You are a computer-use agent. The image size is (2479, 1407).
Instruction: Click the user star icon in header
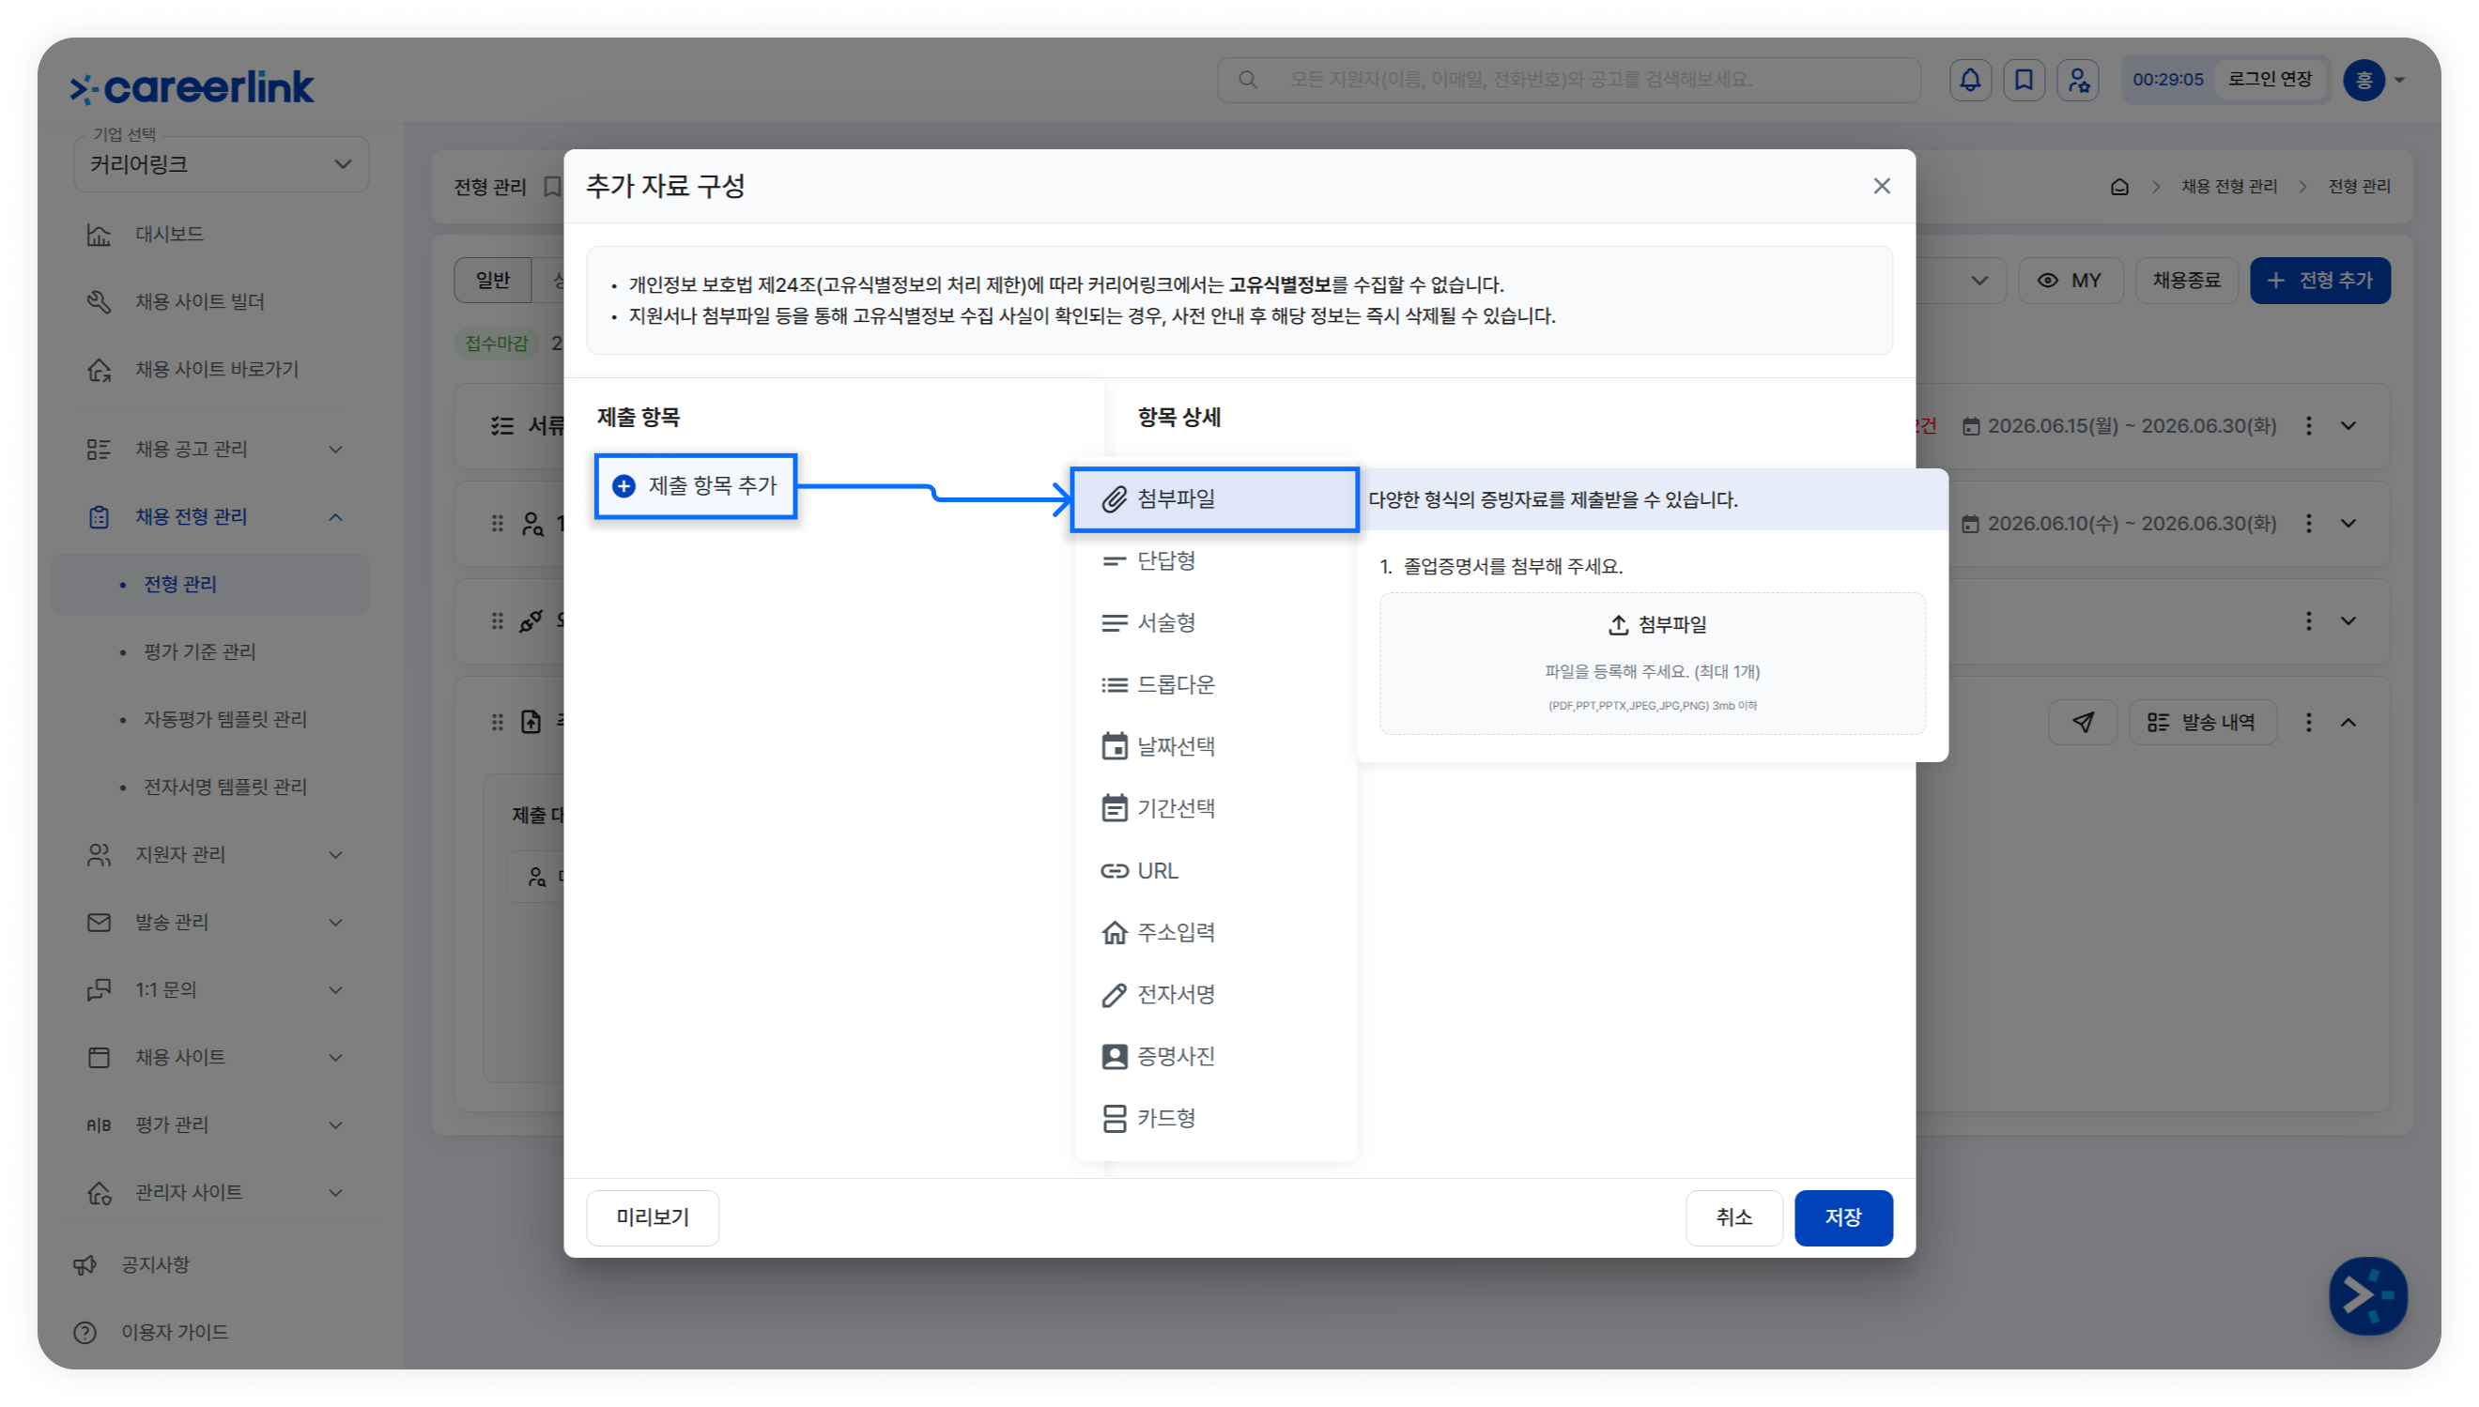[2078, 80]
